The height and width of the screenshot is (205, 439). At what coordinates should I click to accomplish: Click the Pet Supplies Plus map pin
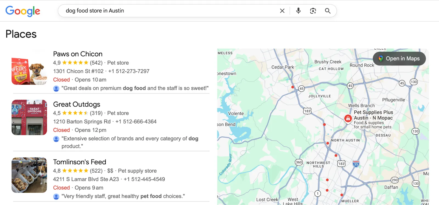click(348, 119)
